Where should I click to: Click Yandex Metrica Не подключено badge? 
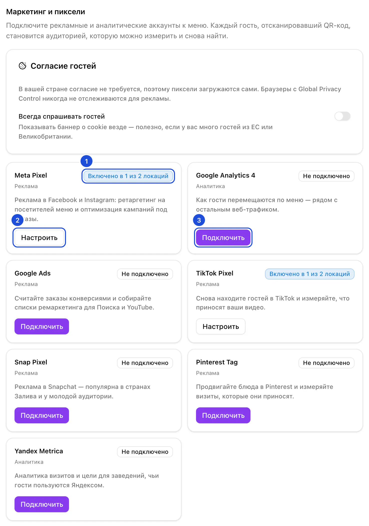point(145,452)
